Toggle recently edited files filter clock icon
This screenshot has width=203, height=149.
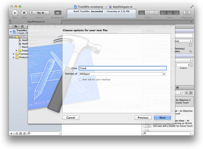pos(17,133)
